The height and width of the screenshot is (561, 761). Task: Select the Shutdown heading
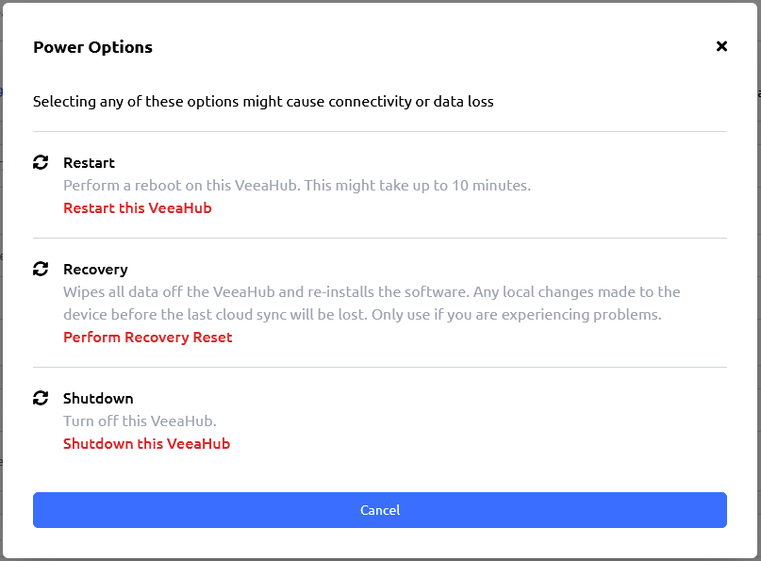pyautogui.click(x=98, y=399)
